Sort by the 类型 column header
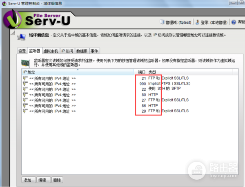This screenshot has width=245, height=187. [x=190, y=72]
